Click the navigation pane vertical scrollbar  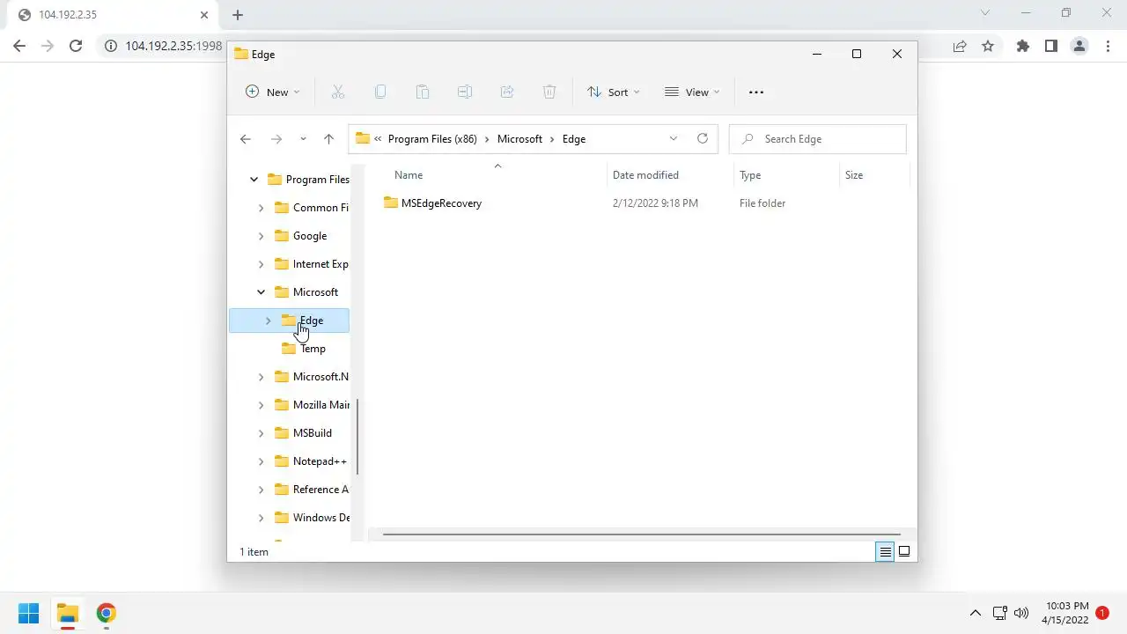click(x=357, y=435)
